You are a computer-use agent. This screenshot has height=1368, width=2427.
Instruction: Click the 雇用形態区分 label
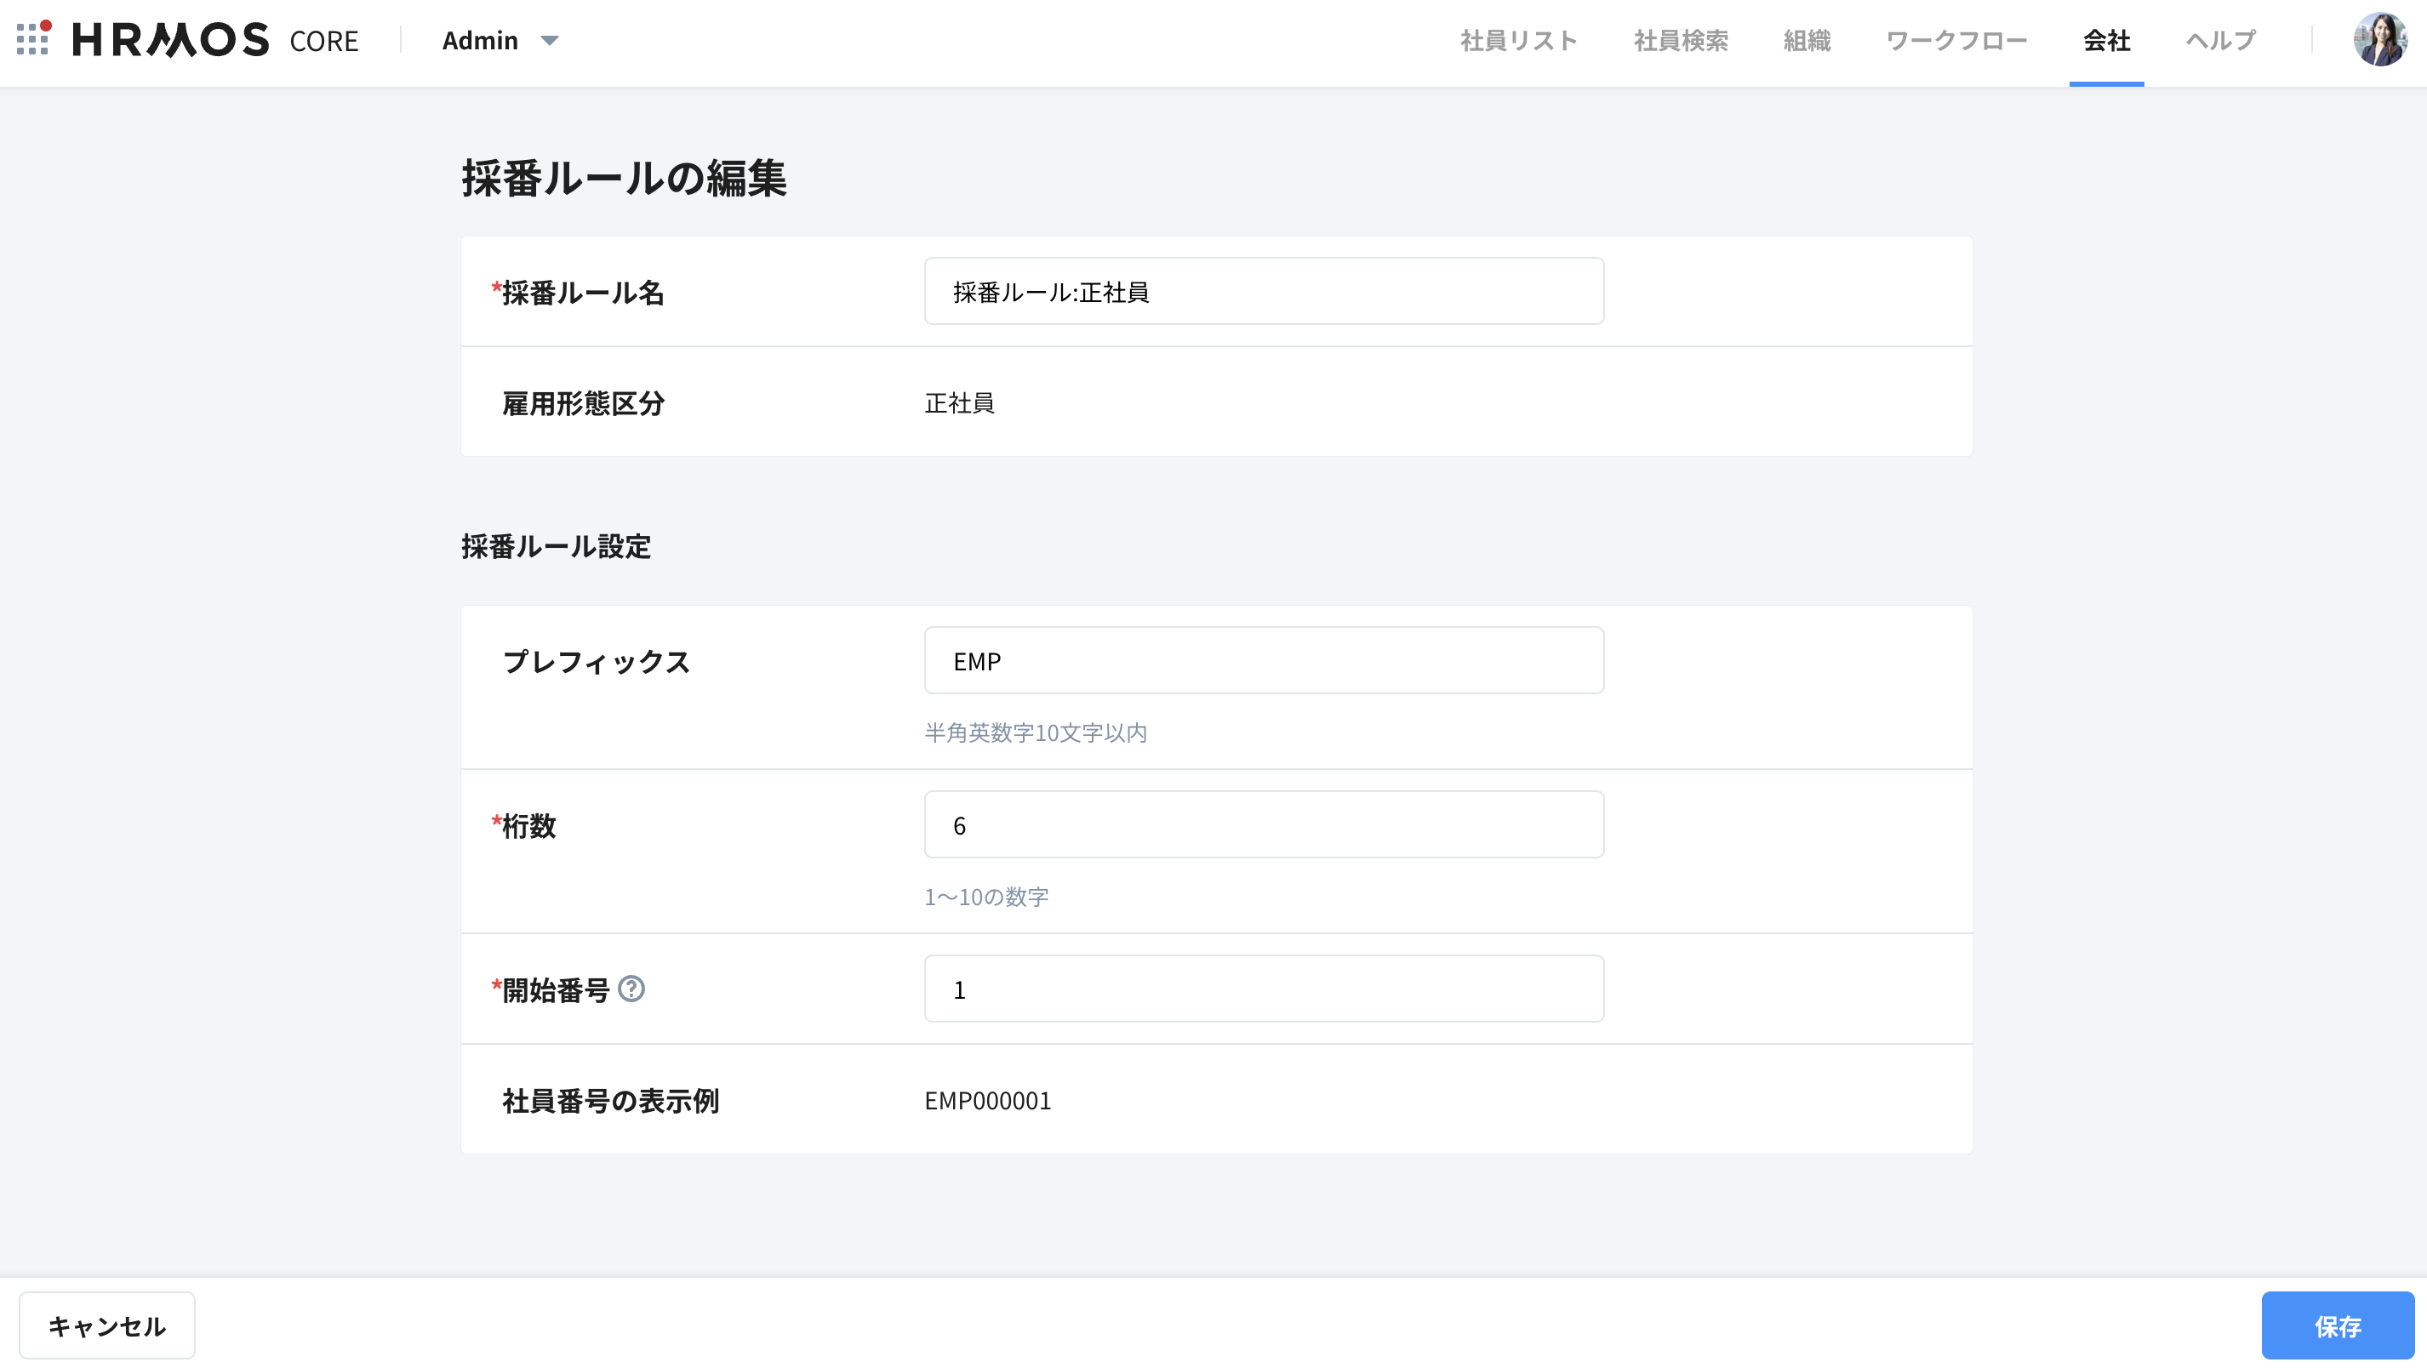point(583,403)
